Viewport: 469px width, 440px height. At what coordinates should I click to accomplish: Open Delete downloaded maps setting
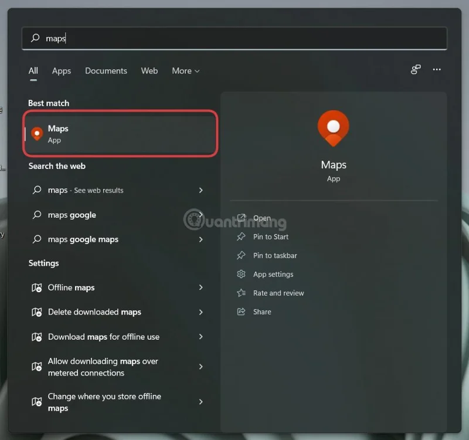118,312
